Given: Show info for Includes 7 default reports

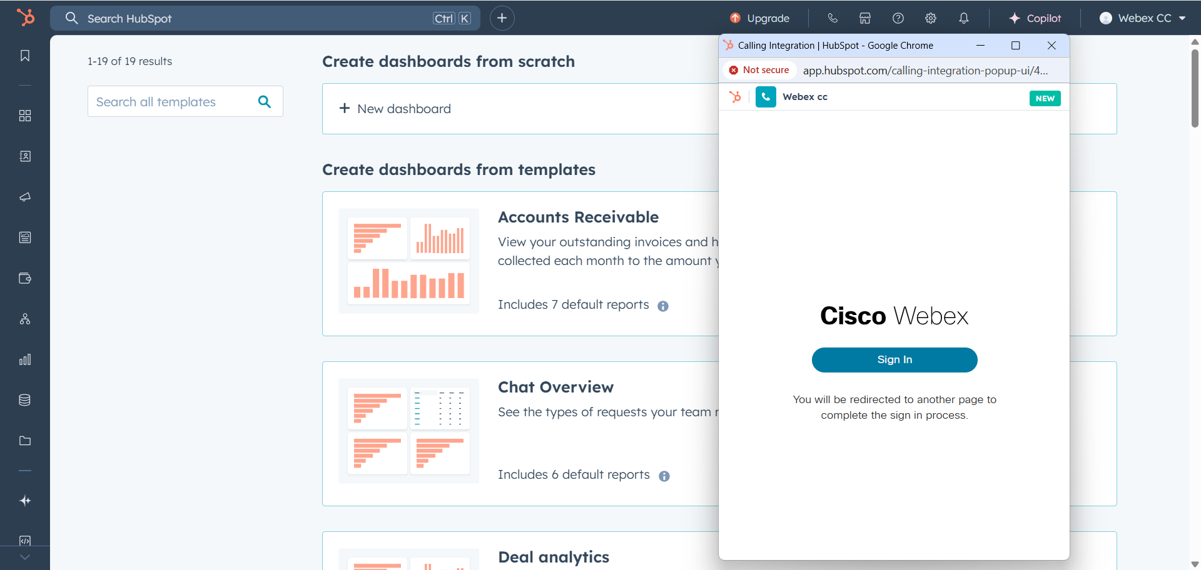Looking at the screenshot, I should click(663, 306).
